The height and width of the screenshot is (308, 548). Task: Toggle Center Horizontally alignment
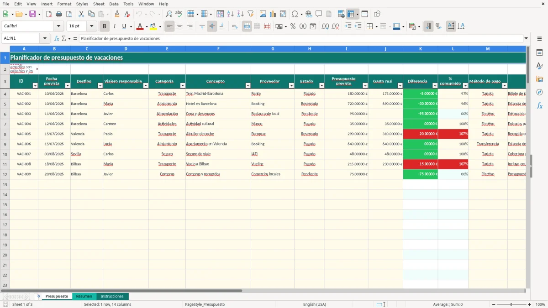[180, 26]
